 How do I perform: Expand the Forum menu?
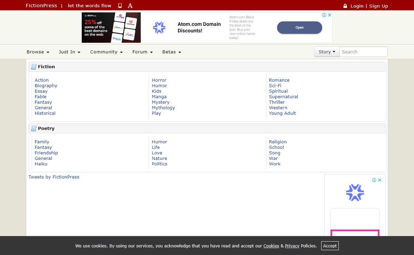coord(142,52)
